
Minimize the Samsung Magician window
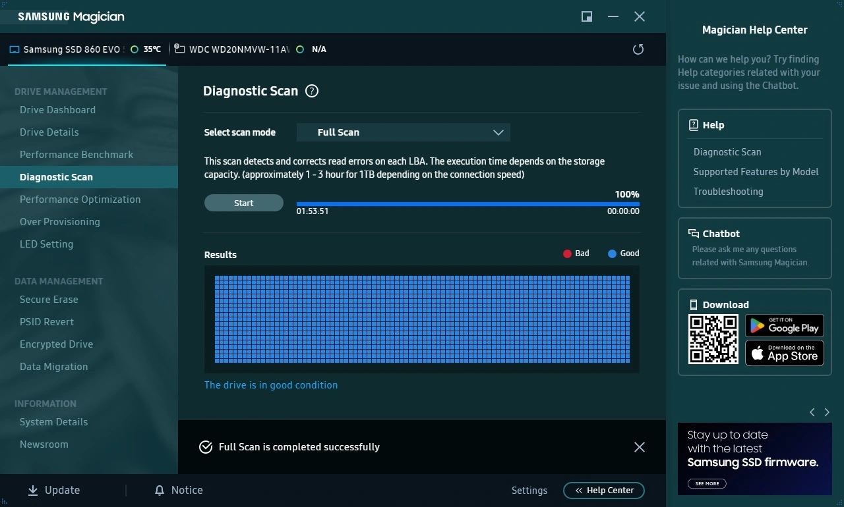point(613,16)
